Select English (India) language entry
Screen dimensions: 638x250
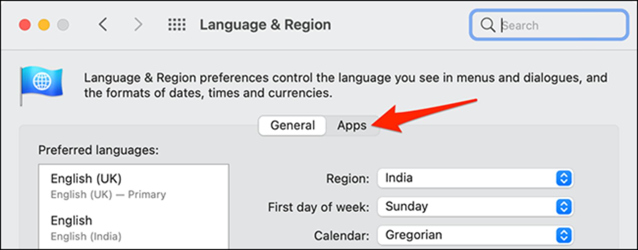133,228
